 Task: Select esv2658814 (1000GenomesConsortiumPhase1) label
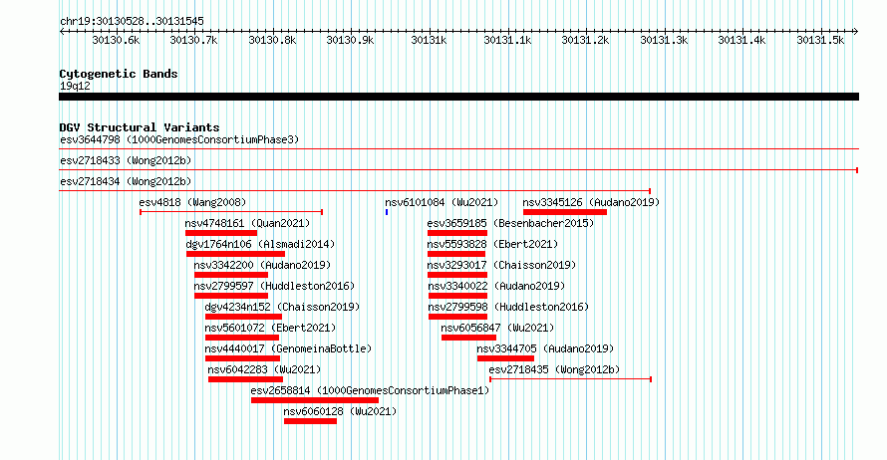(x=370, y=390)
